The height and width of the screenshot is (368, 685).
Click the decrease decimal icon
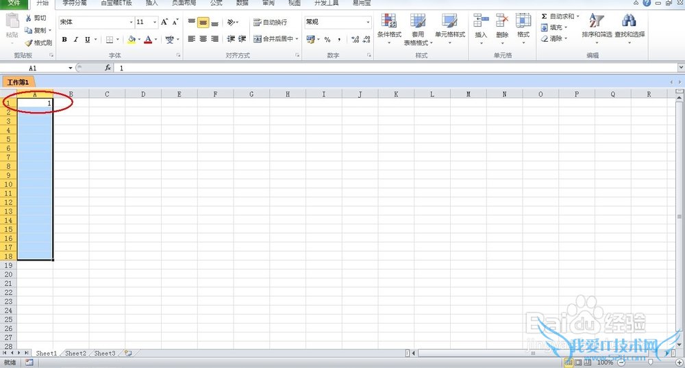[366, 39]
